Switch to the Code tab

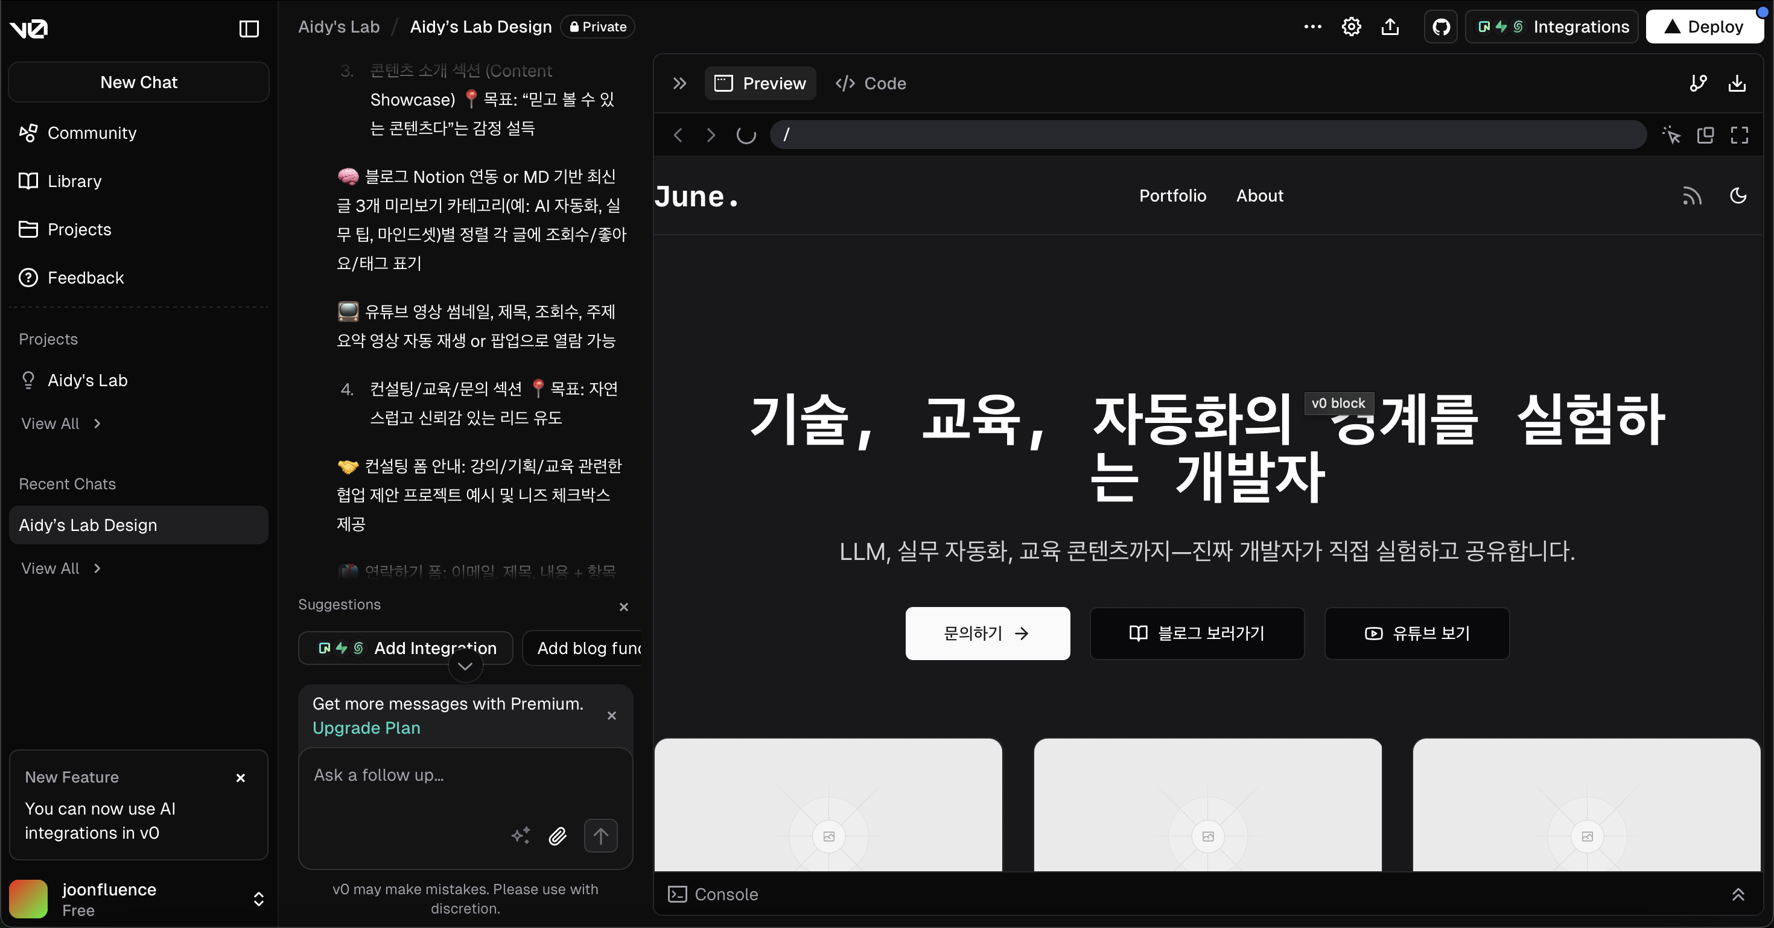click(x=871, y=83)
